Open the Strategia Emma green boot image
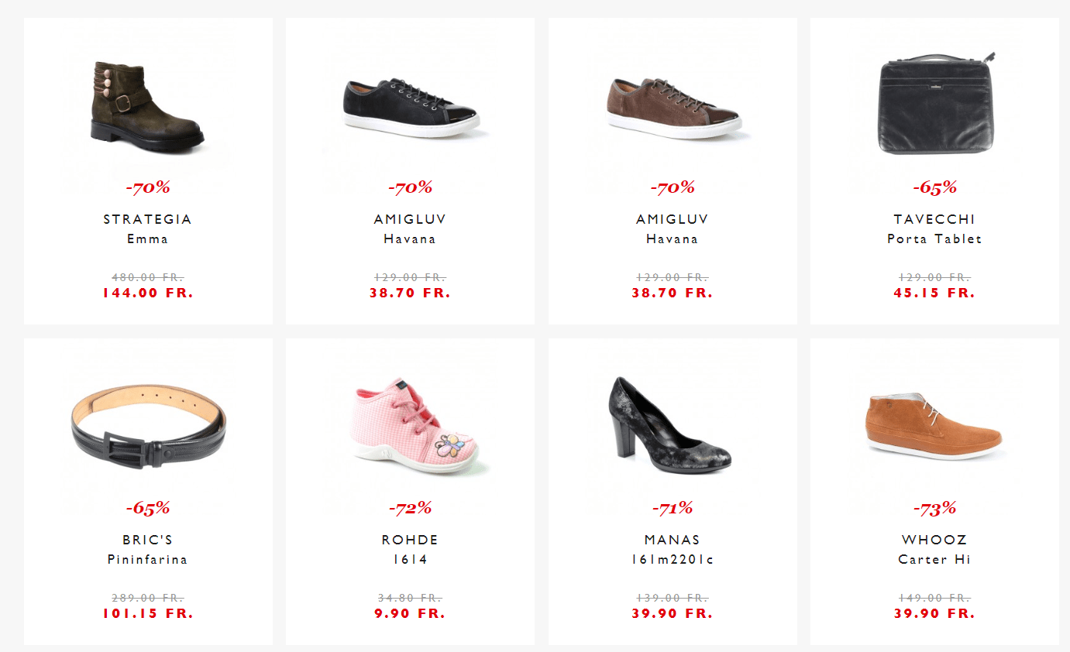Image resolution: width=1070 pixels, height=652 pixels. tap(147, 106)
